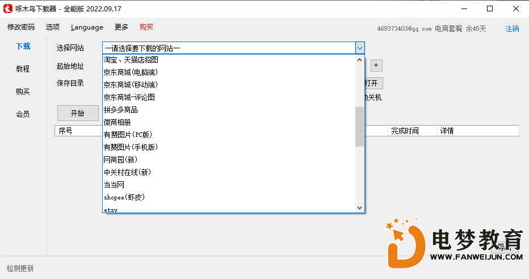
Task: Click the dropdown list scrollbar thumb
Action: pyautogui.click(x=360, y=127)
